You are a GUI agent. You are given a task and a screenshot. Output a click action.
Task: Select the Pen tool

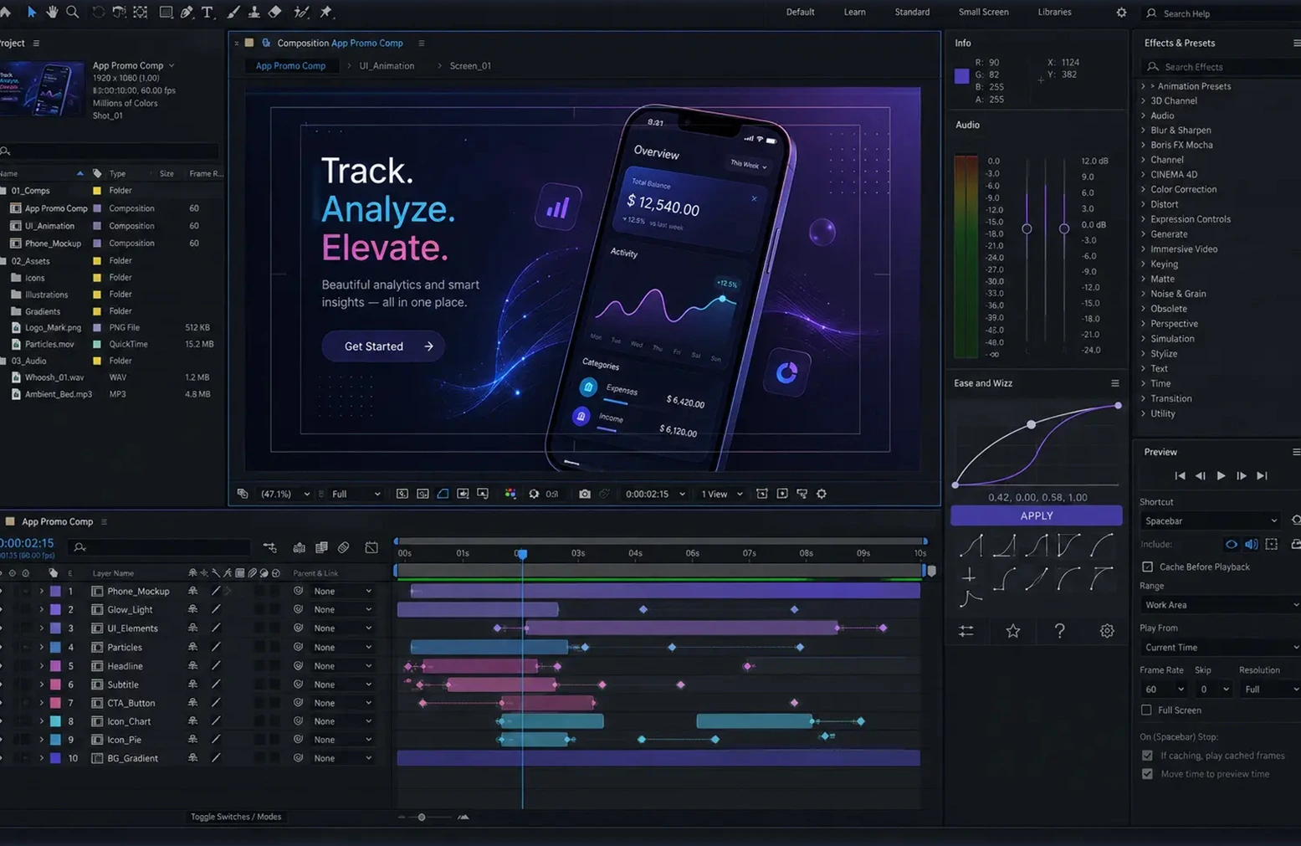click(x=187, y=12)
